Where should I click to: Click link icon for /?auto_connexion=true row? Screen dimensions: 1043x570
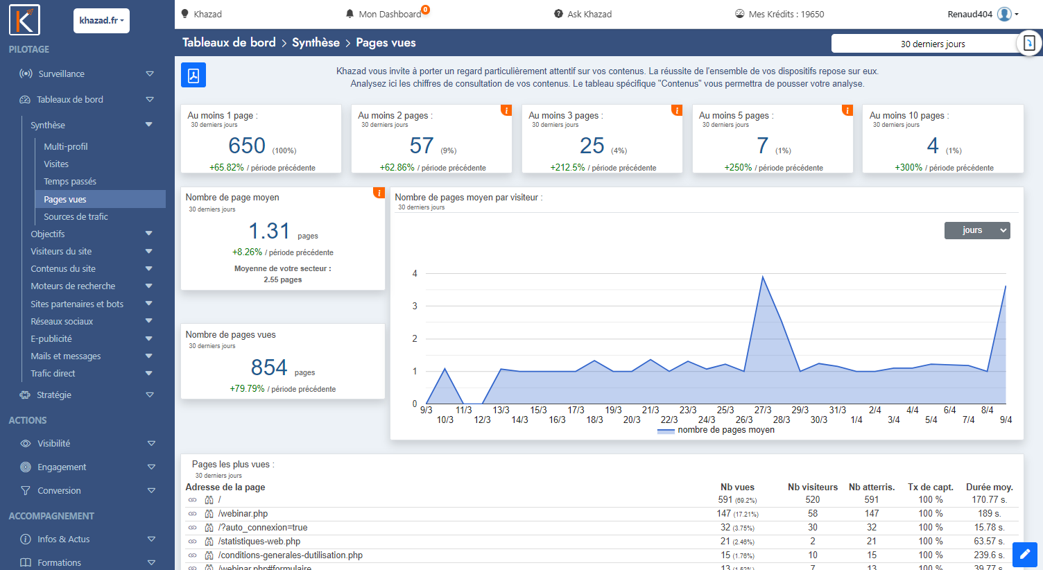pos(193,528)
